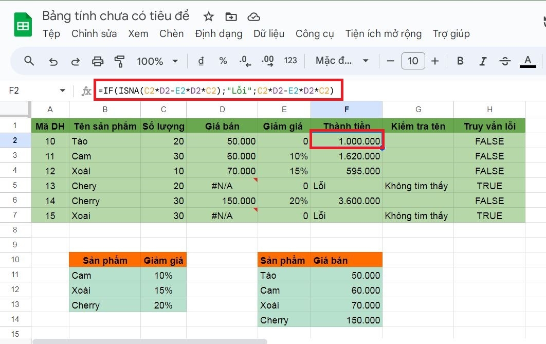Open more number formats 123
546x344 pixels.
(290, 61)
